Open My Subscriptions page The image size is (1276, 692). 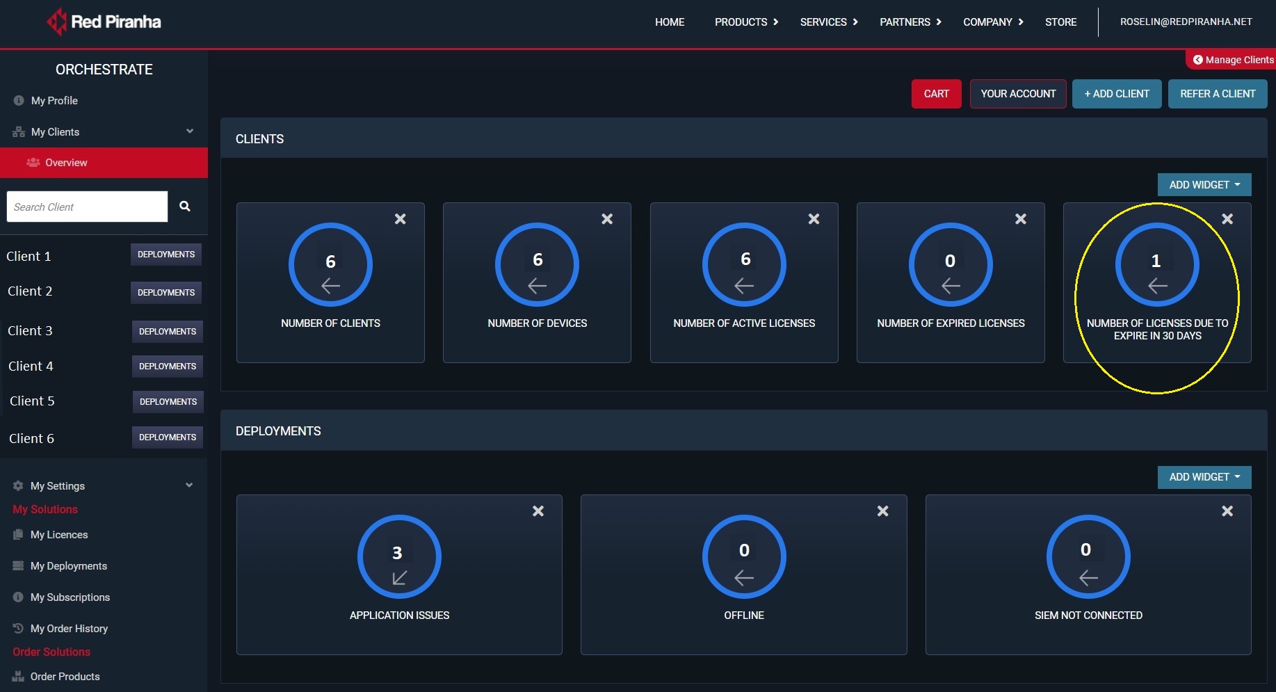tap(70, 597)
